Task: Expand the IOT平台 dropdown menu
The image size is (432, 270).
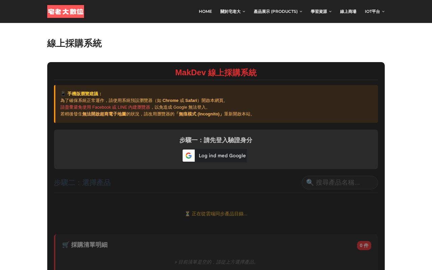Action: click(x=375, y=11)
